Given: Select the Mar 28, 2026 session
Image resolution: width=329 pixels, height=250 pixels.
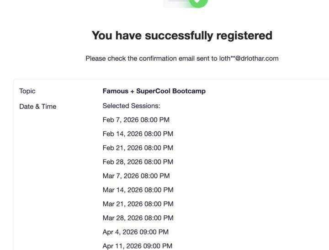Looking at the screenshot, I should pos(138,218).
